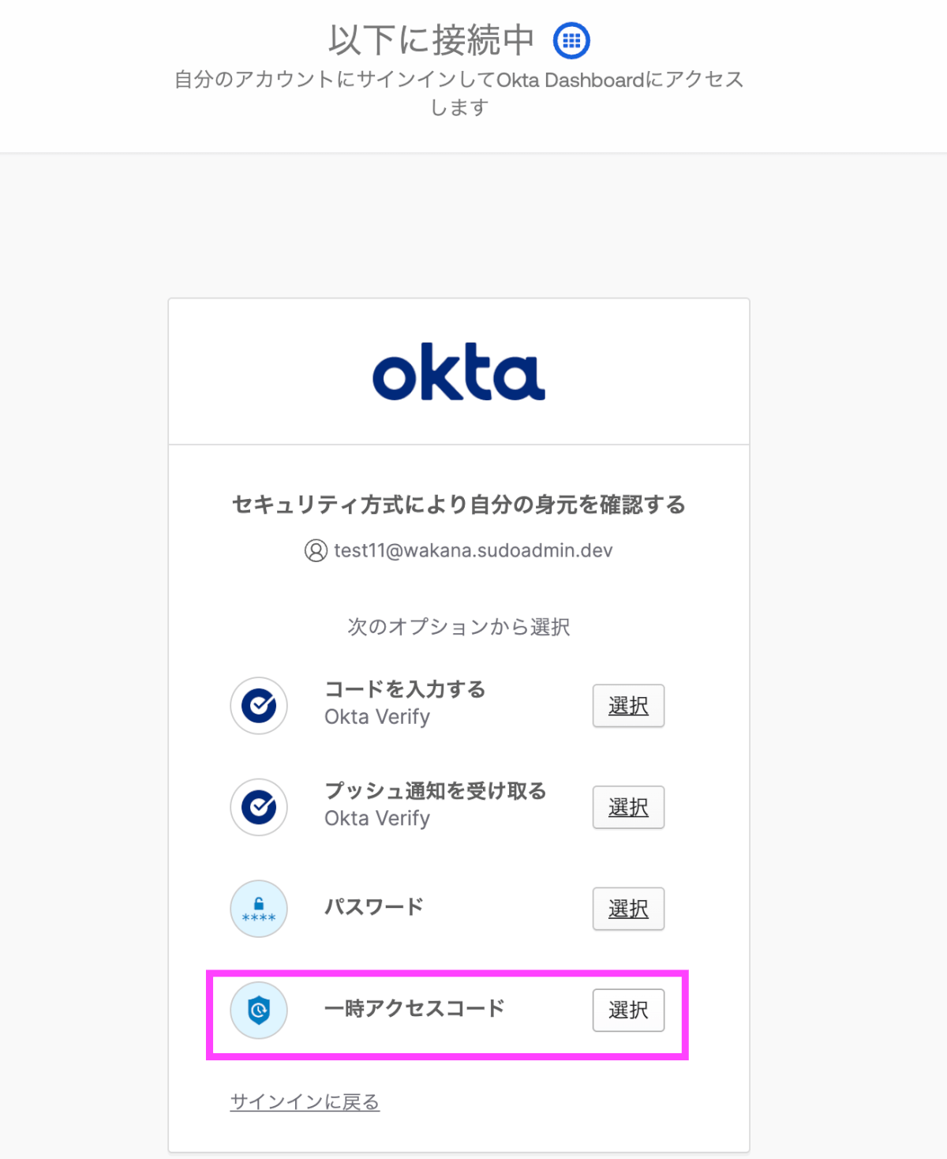Click the test11@wakana.sudoadmin.dev email text
Viewport: 947px width, 1159px height.
coord(473,550)
